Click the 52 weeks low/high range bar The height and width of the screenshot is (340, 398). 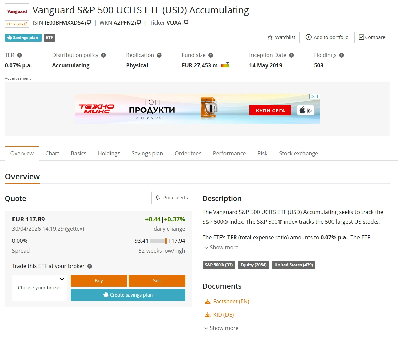[x=158, y=241]
